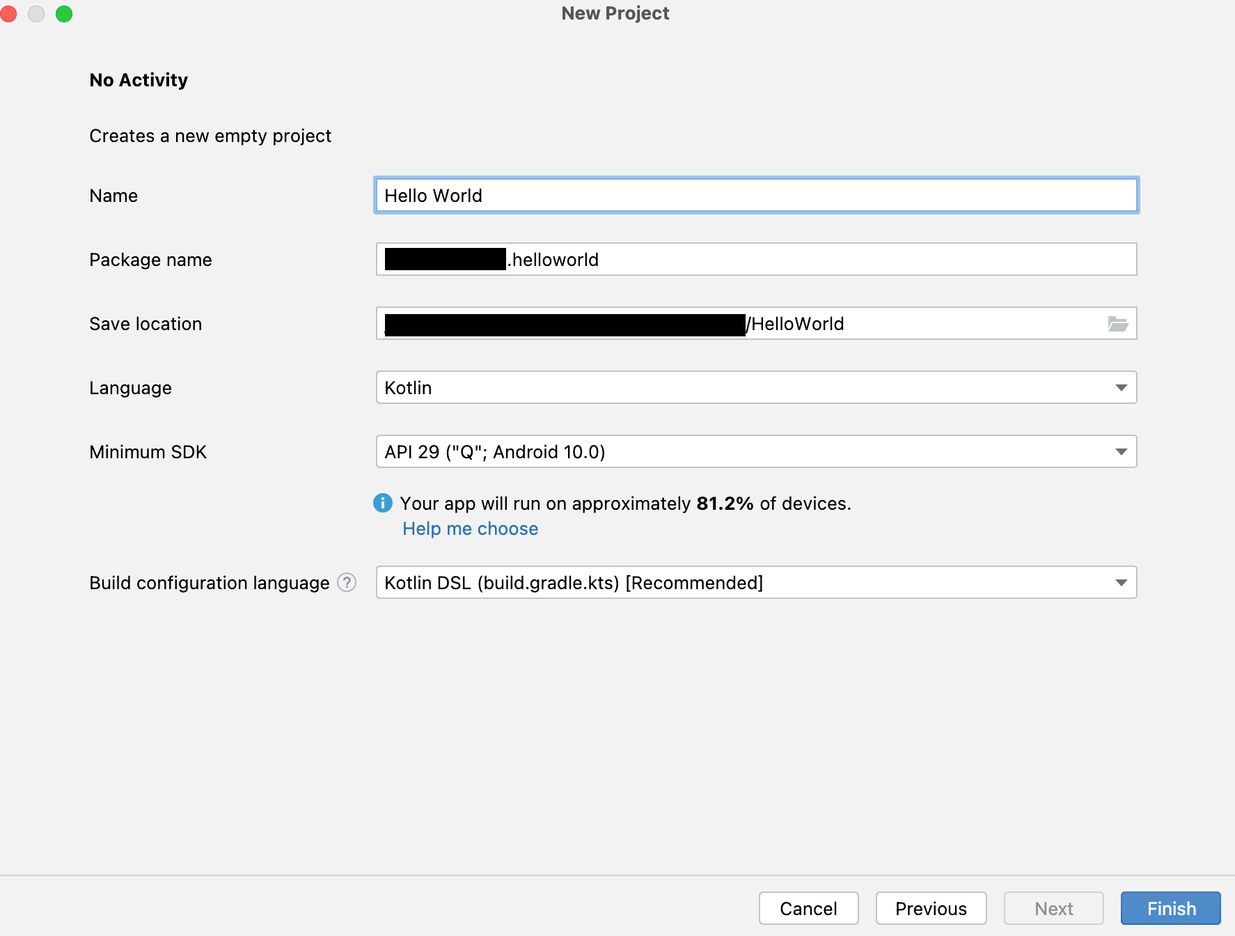Screen dimensions: 1235x936
Task: Click the No Activity heading
Action: click(139, 80)
